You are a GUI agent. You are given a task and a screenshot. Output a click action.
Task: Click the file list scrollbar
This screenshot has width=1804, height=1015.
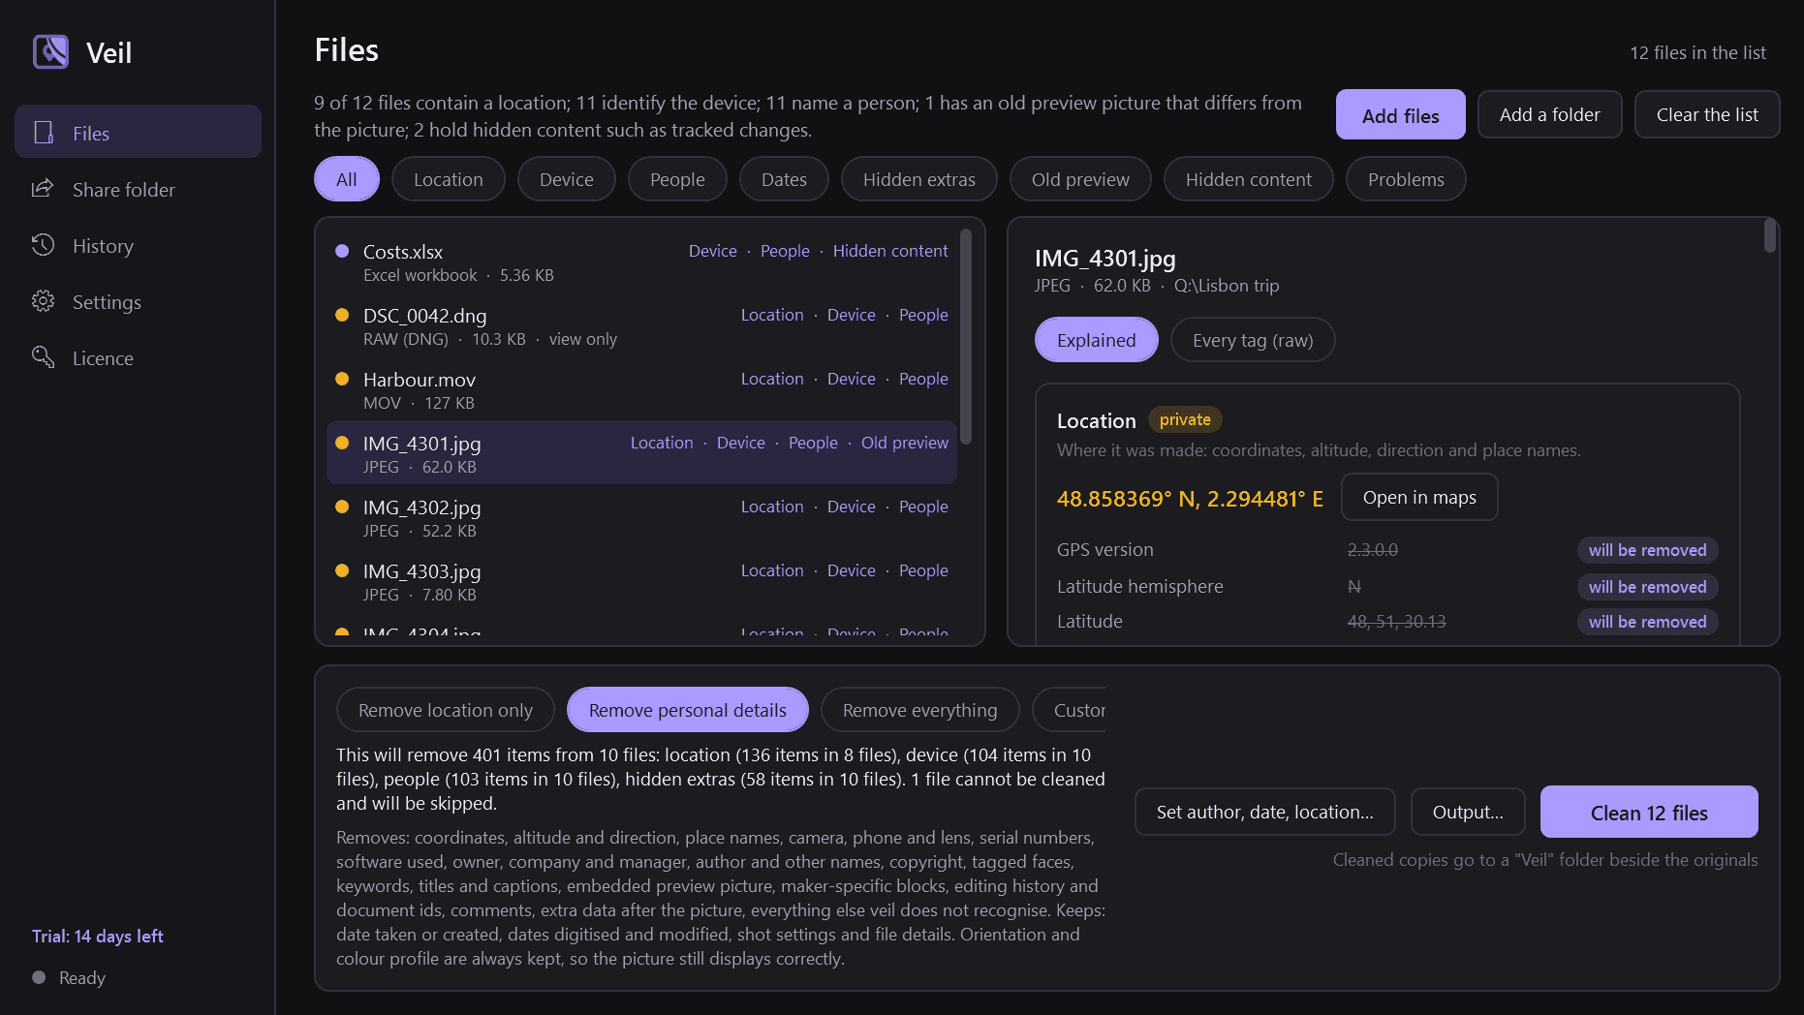[x=966, y=337]
